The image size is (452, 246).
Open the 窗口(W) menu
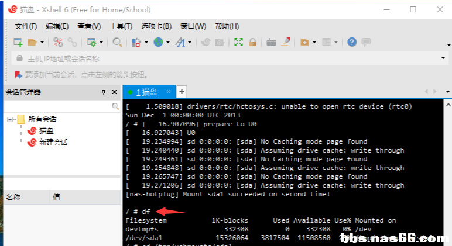coord(193,26)
